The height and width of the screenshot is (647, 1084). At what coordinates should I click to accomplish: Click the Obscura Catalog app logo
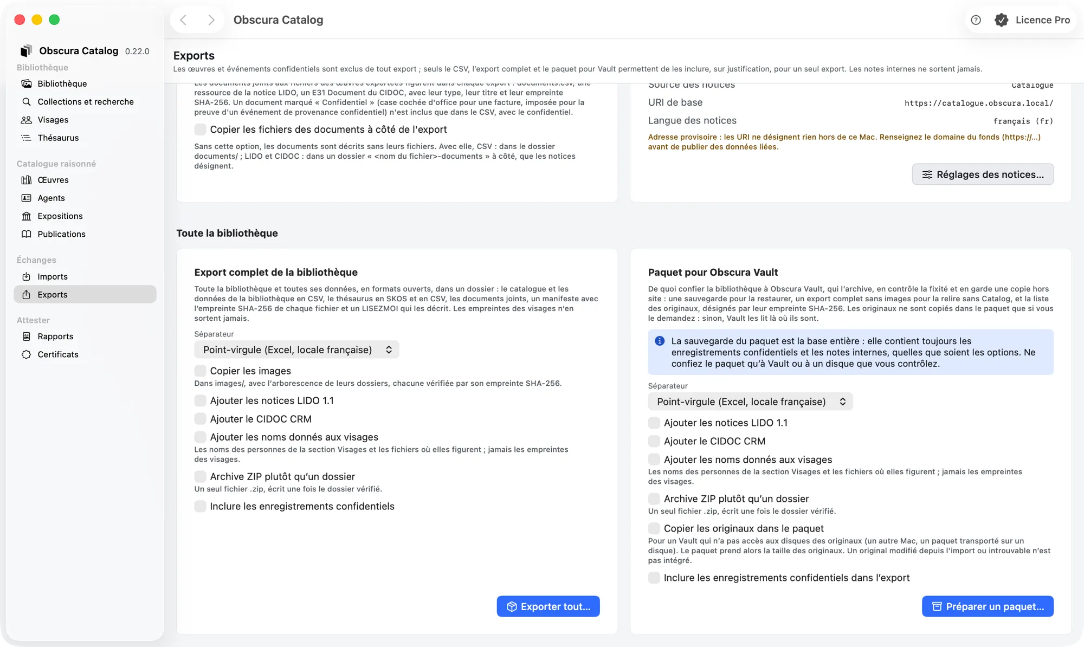pos(26,50)
